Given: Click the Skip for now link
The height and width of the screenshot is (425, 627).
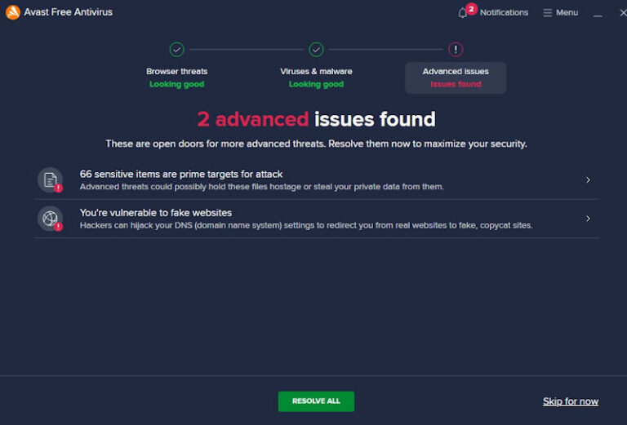Looking at the screenshot, I should tap(570, 401).
